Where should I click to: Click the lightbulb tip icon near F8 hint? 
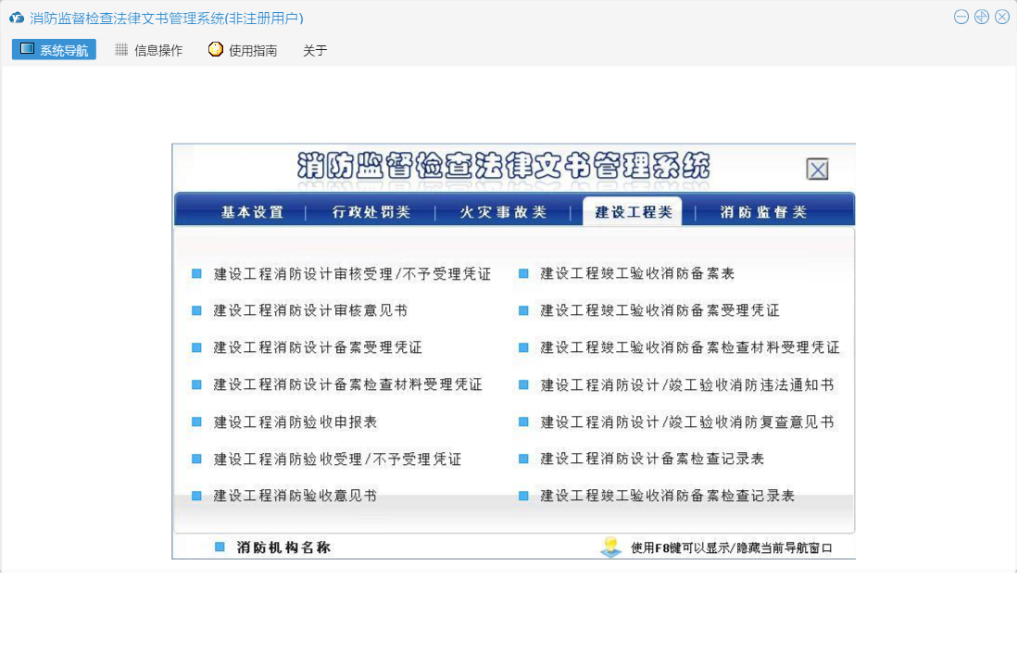(x=610, y=547)
